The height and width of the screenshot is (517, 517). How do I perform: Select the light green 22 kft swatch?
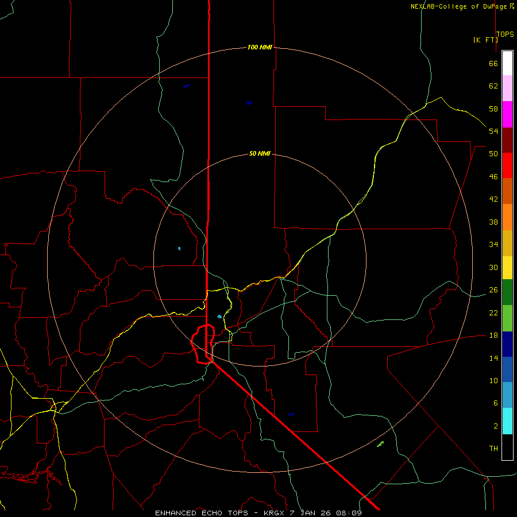(x=507, y=318)
